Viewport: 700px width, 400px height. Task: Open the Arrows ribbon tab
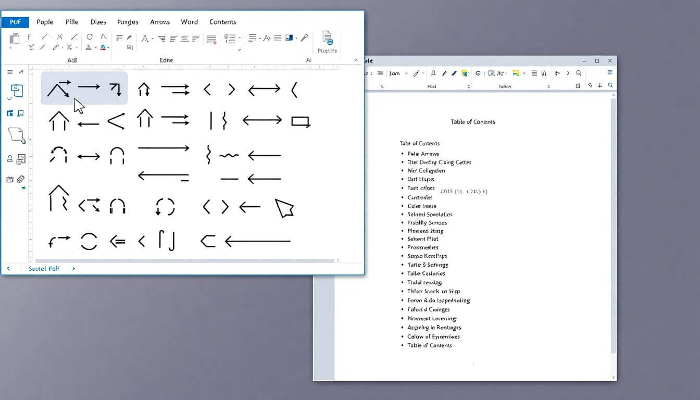click(159, 22)
